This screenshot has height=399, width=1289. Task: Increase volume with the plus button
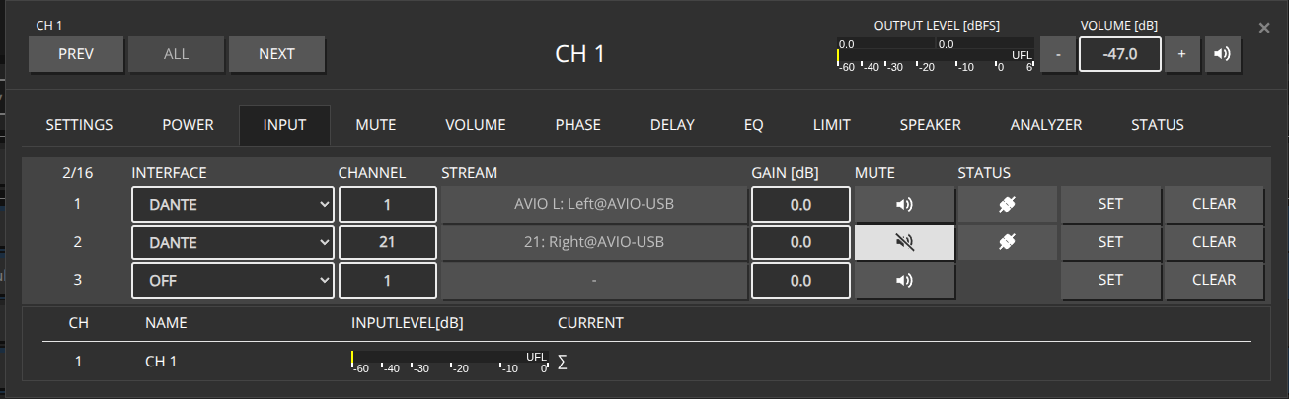click(1180, 55)
